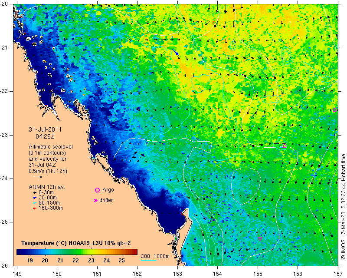Click the "Altimetric sealevel" text

51,147
